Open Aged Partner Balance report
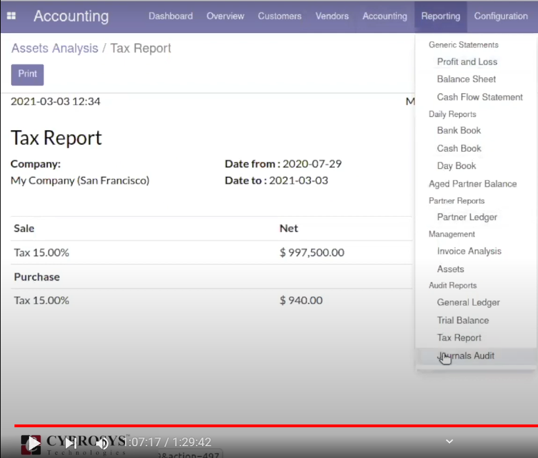The height and width of the screenshot is (458, 538). [x=472, y=184]
